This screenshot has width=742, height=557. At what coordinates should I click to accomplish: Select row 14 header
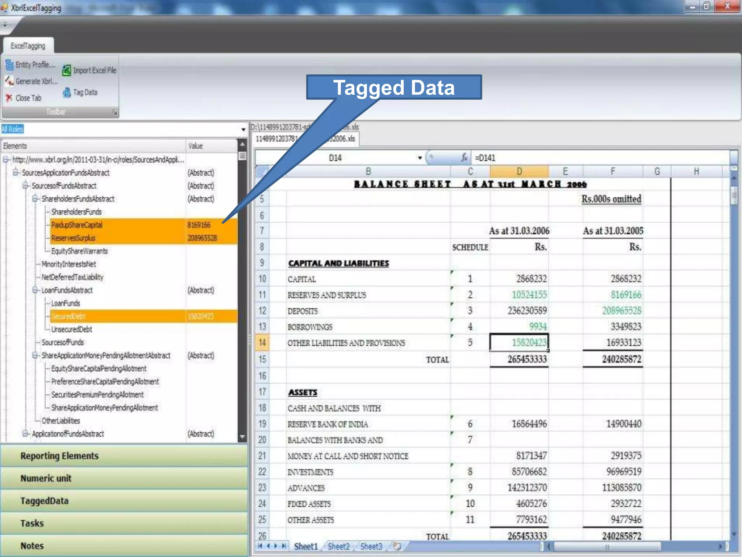262,343
